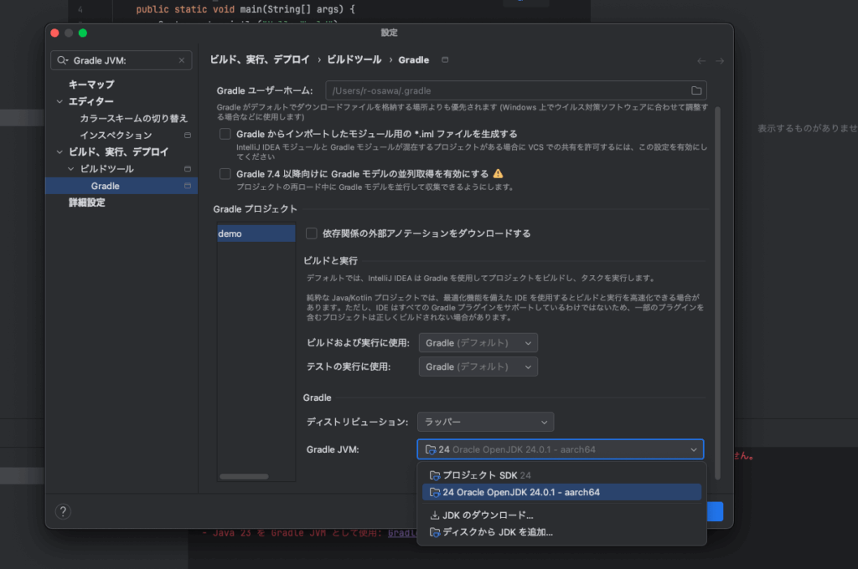The image size is (858, 569).
Task: Collapse ビルド、実行、デプロイ tree node
Action: (x=59, y=152)
